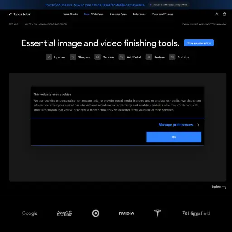Click the Explore link
The width and height of the screenshot is (232, 232).
[x=216, y=187]
